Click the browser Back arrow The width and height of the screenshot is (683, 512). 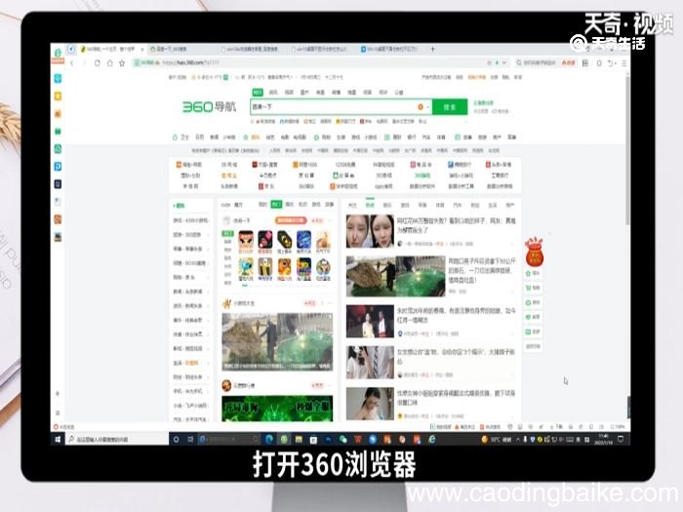pos(72,63)
